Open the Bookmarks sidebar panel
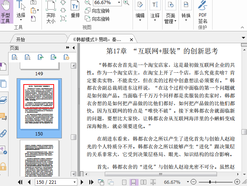 click(3, 66)
